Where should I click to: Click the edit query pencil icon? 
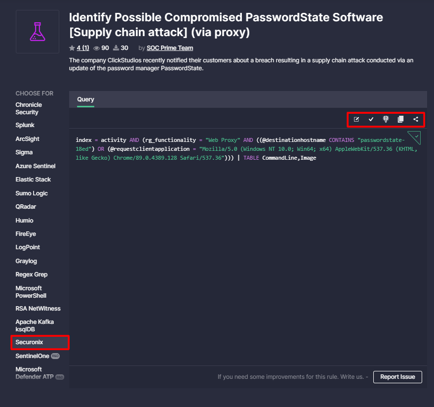(356, 120)
